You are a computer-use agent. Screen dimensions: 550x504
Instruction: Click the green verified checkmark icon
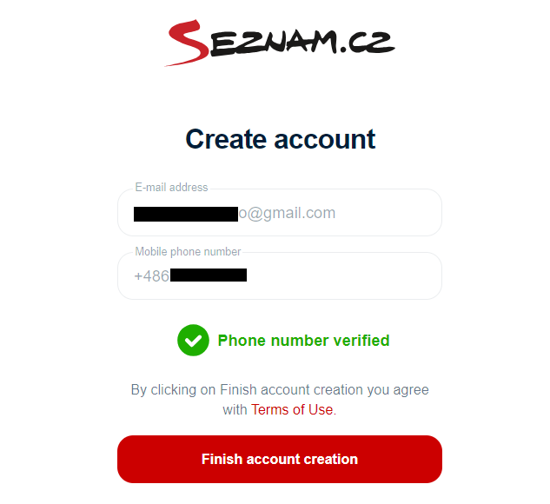(x=193, y=341)
